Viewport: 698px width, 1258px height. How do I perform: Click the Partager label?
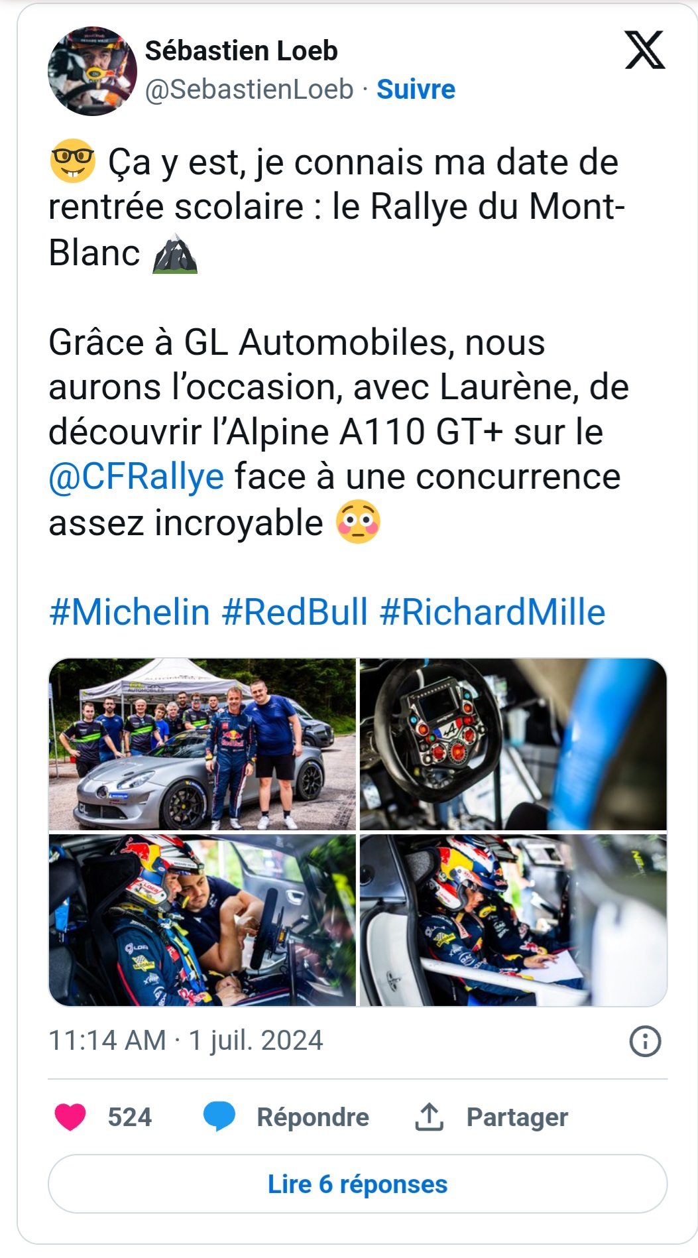(517, 1117)
